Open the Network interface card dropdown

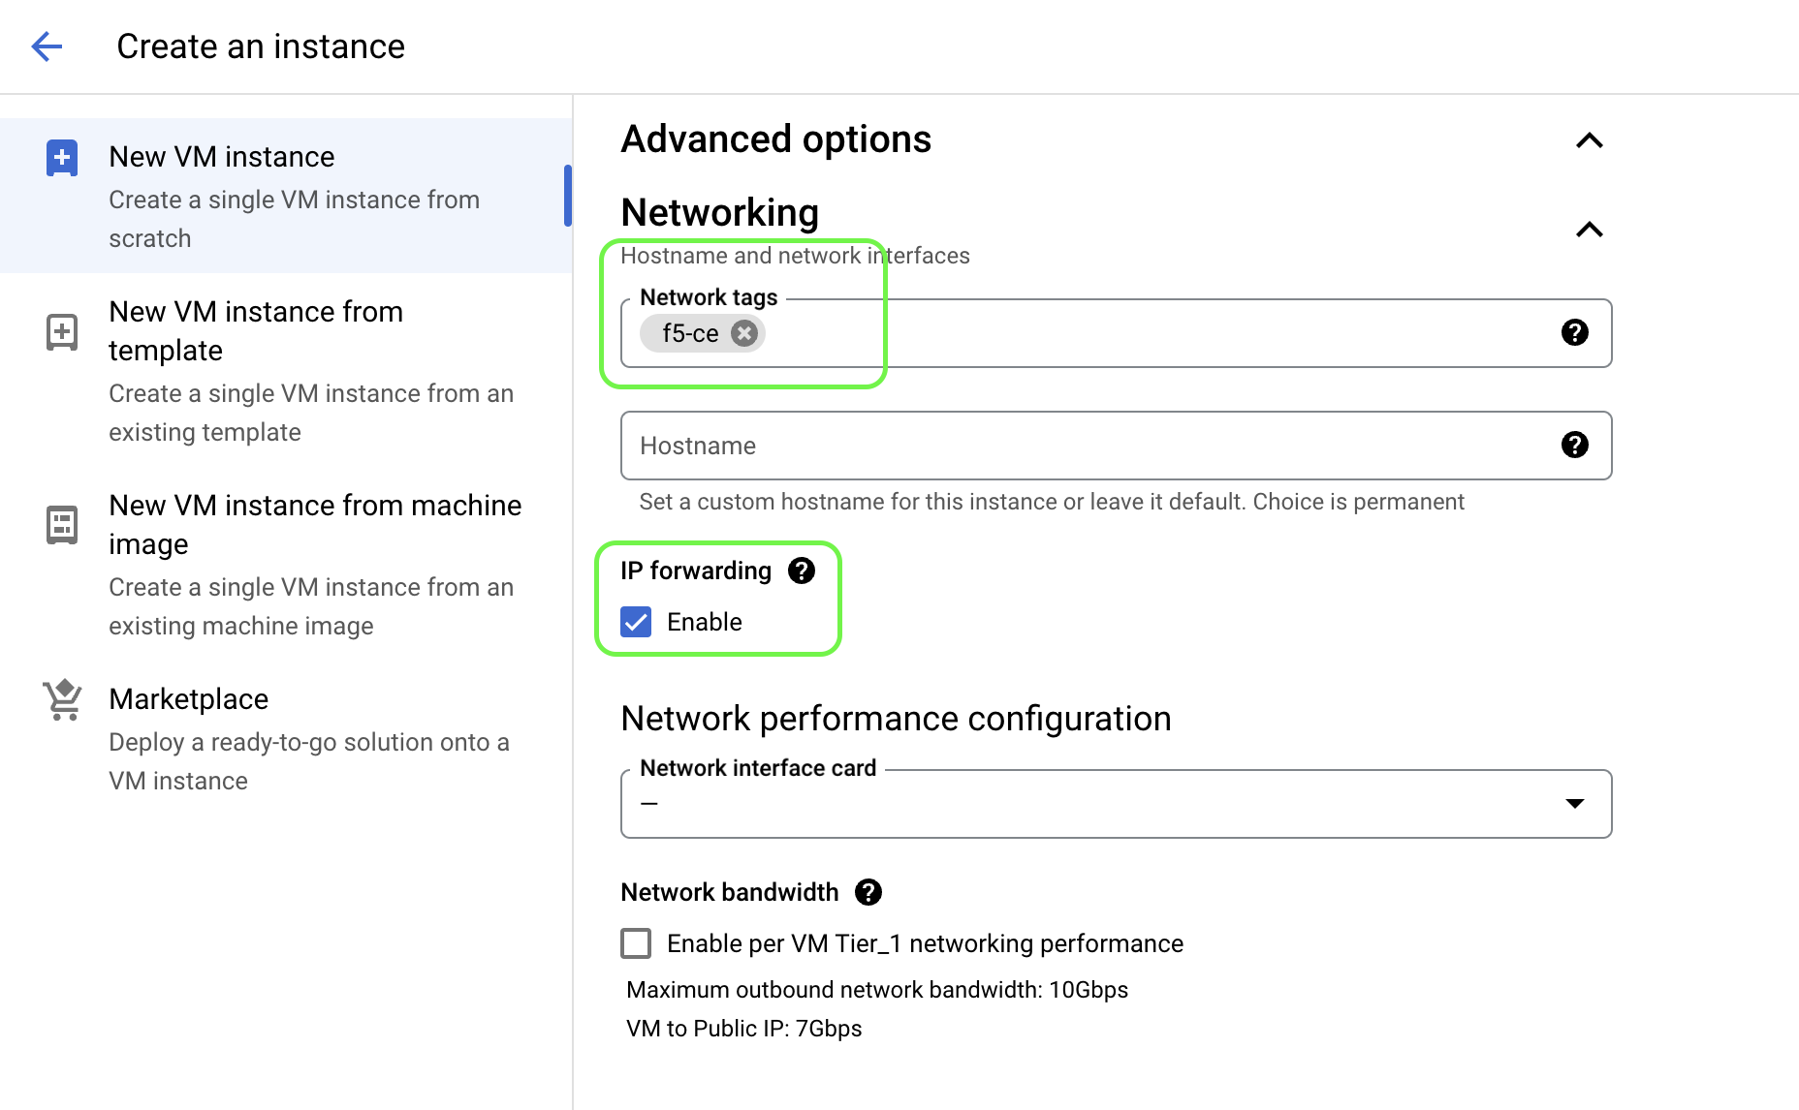coord(1115,804)
